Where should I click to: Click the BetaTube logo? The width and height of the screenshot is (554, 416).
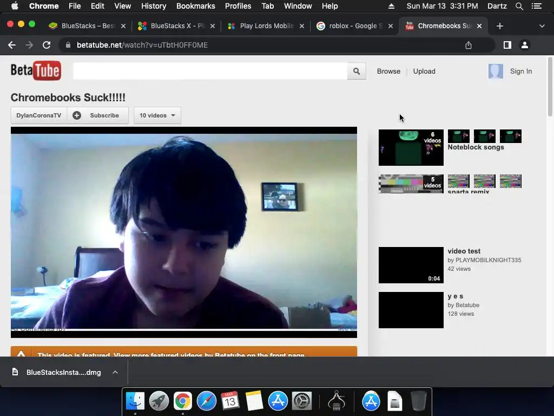(x=36, y=70)
